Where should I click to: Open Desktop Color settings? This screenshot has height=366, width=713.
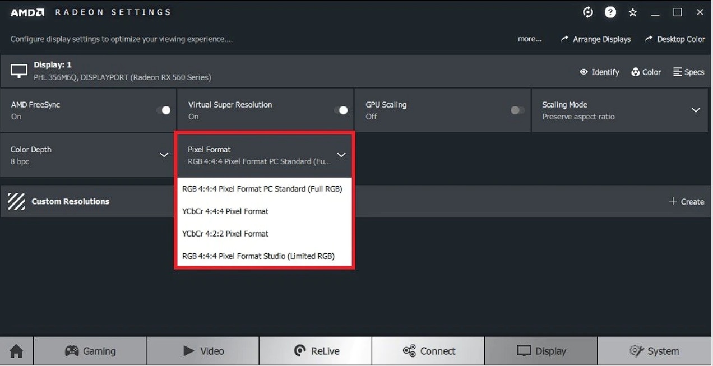click(x=674, y=39)
